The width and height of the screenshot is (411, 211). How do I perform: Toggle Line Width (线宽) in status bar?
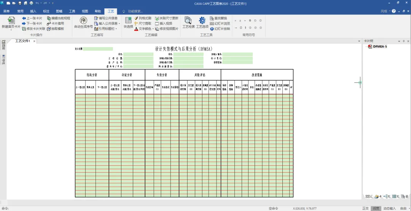click(376, 209)
